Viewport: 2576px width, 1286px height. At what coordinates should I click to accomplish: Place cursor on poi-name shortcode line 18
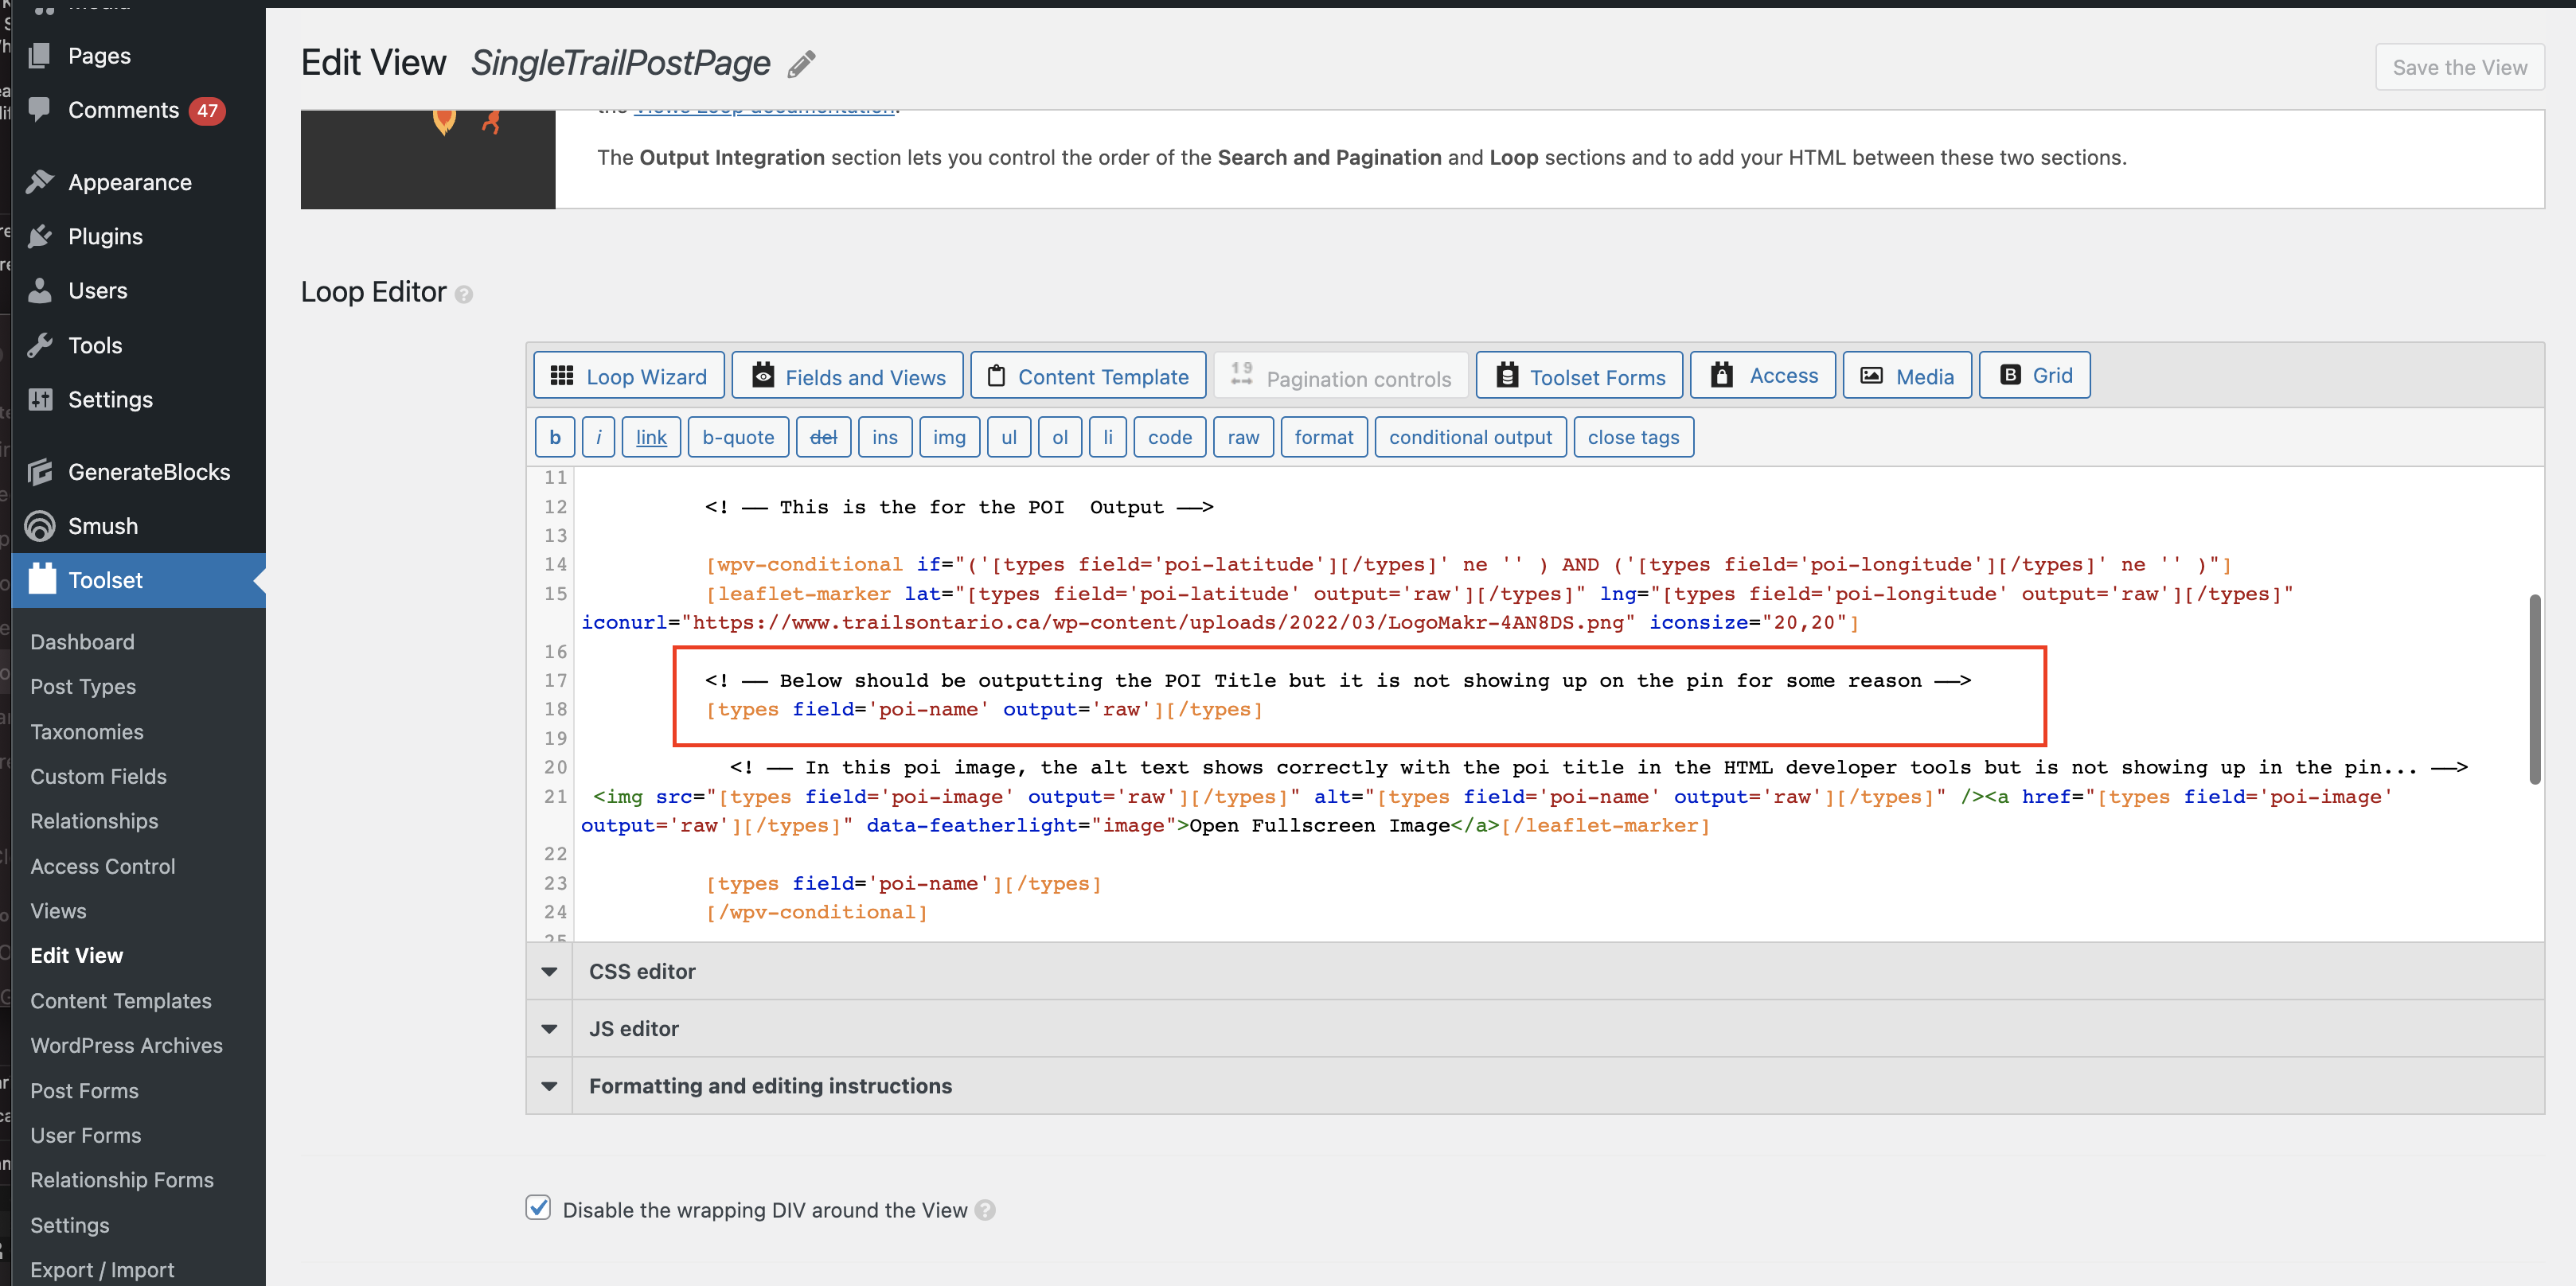click(984, 709)
